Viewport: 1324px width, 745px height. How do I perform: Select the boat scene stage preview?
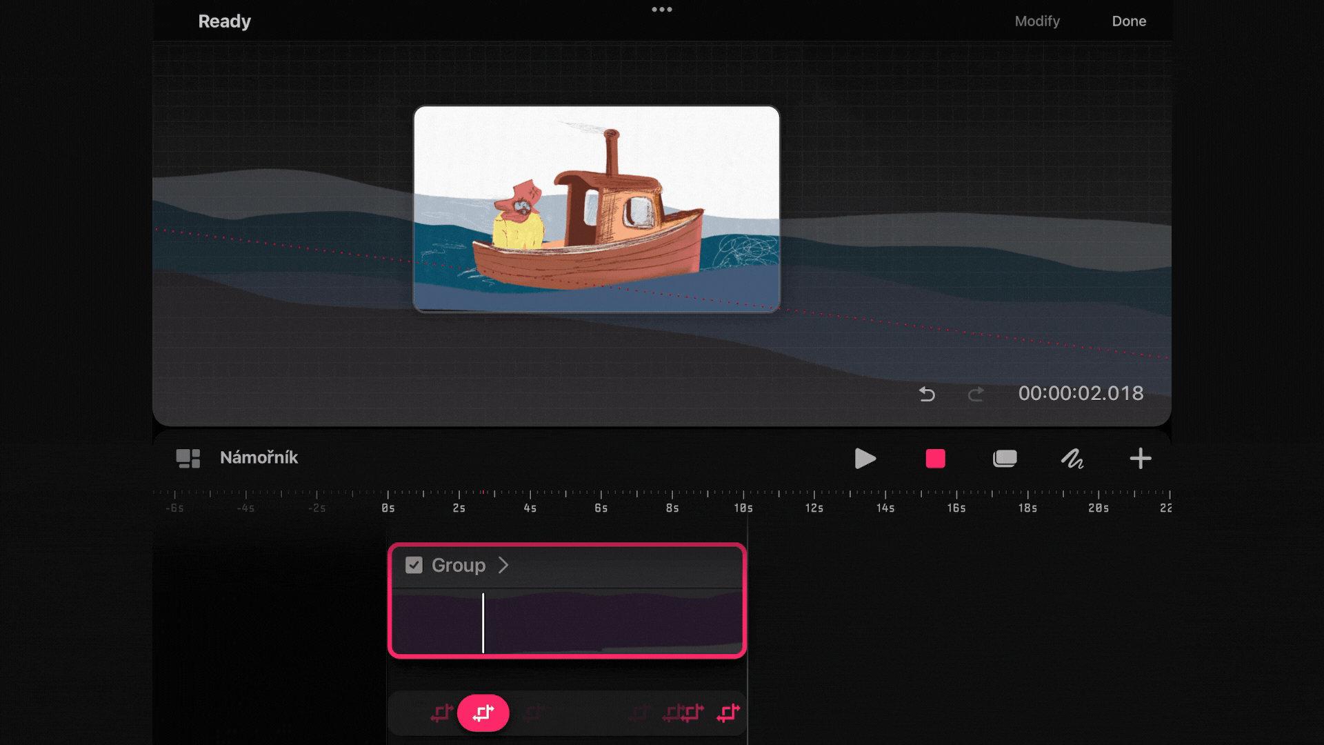pyautogui.click(x=596, y=209)
